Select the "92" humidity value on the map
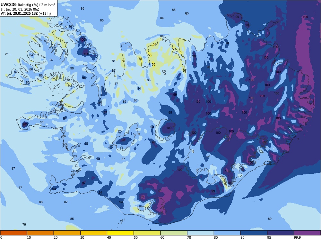This screenshot has width=321, height=240. (x=86, y=143)
